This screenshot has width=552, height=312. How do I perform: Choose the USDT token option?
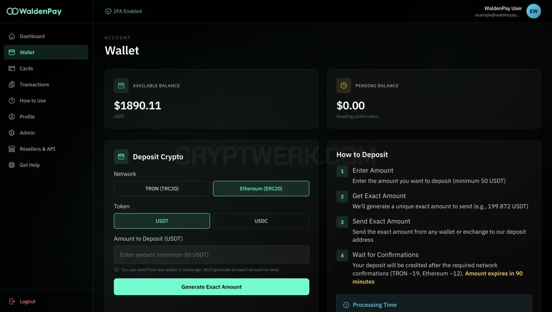[x=162, y=221]
